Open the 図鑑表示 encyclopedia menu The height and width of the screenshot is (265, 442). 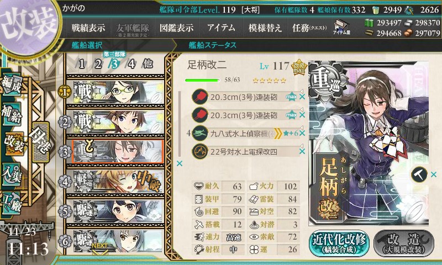click(x=176, y=28)
